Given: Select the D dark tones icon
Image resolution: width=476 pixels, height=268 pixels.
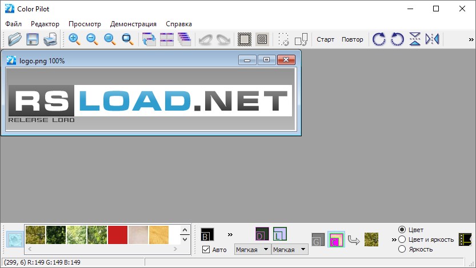Looking at the screenshot, I should tap(262, 234).
